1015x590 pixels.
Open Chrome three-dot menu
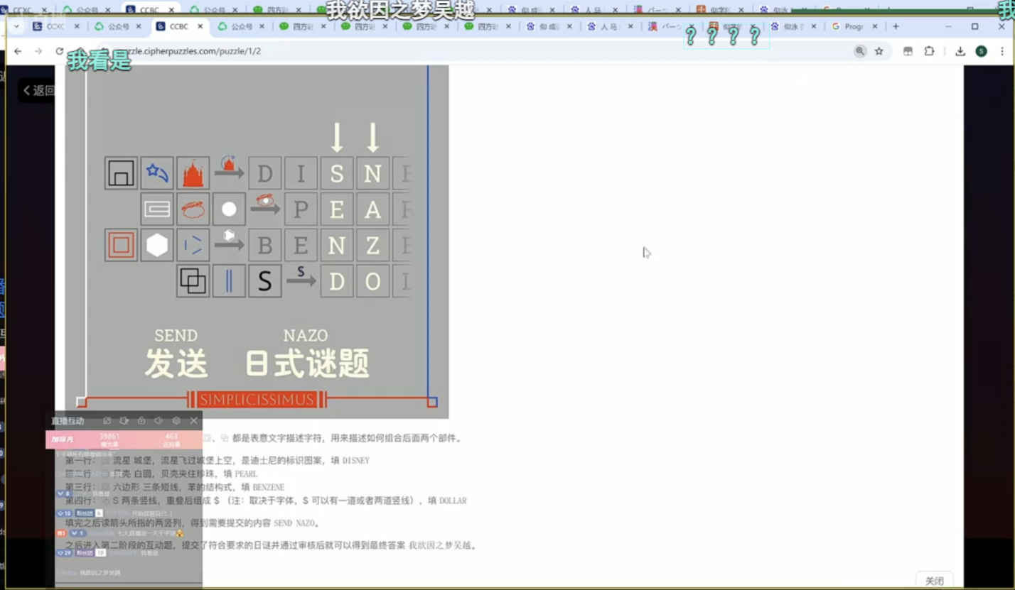coord(1002,51)
